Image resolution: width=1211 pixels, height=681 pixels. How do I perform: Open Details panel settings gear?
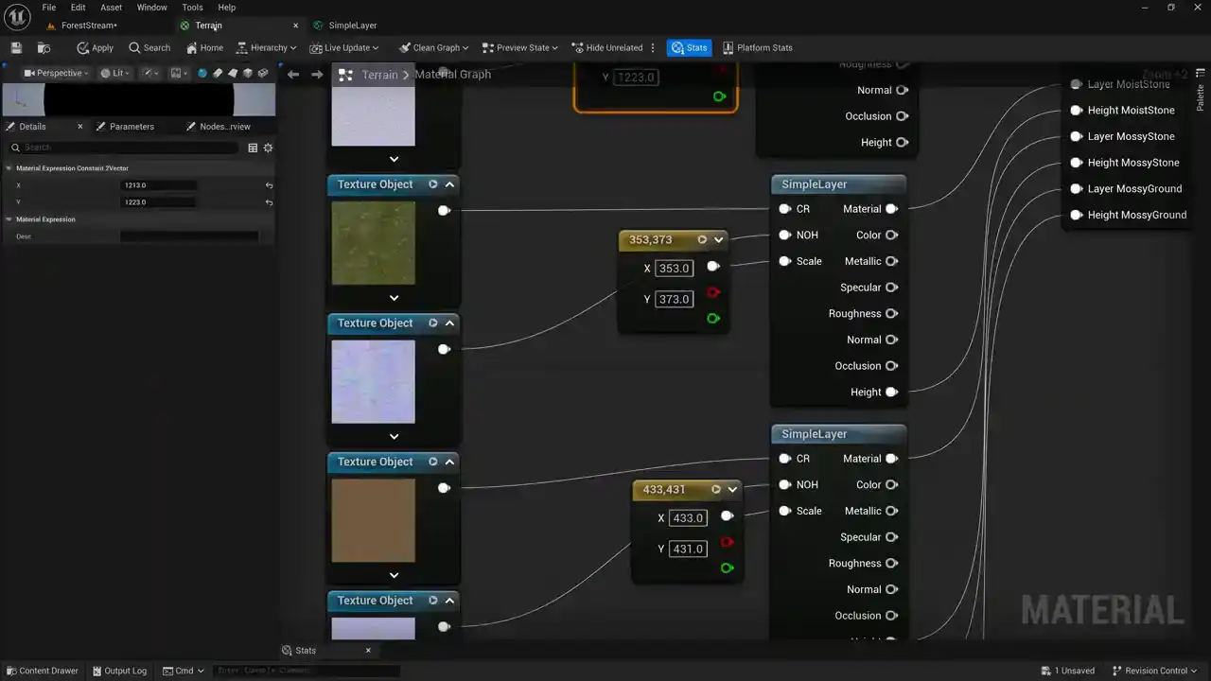(x=268, y=148)
